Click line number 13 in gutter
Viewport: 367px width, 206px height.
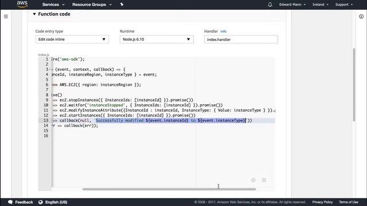46,121
